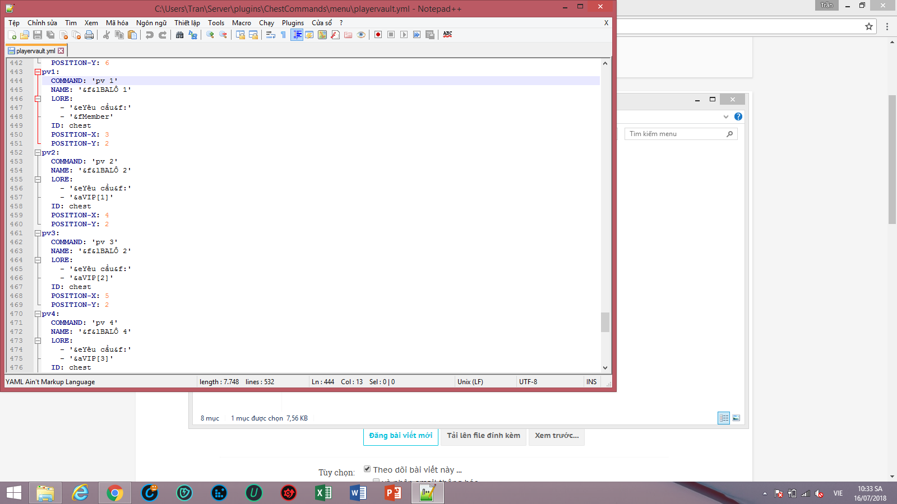Toggle the indent guide toolbar button
The image size is (897, 504).
pyautogui.click(x=297, y=35)
